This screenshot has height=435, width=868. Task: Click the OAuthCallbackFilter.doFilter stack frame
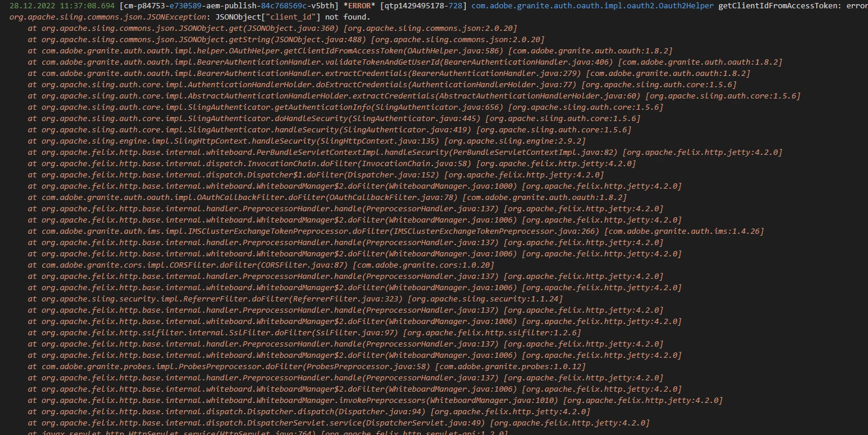pyautogui.click(x=327, y=198)
